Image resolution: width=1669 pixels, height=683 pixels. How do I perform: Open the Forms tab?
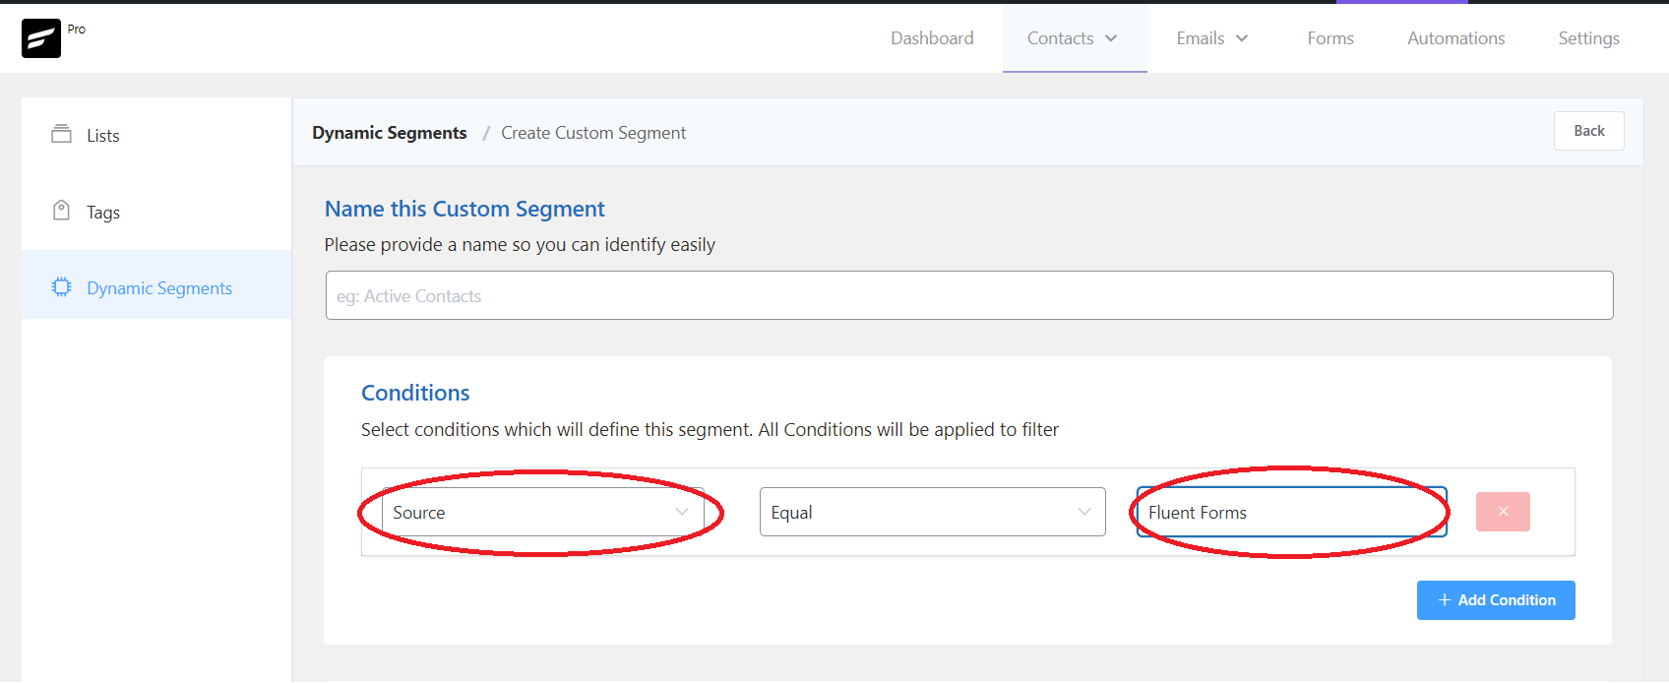[1330, 38]
